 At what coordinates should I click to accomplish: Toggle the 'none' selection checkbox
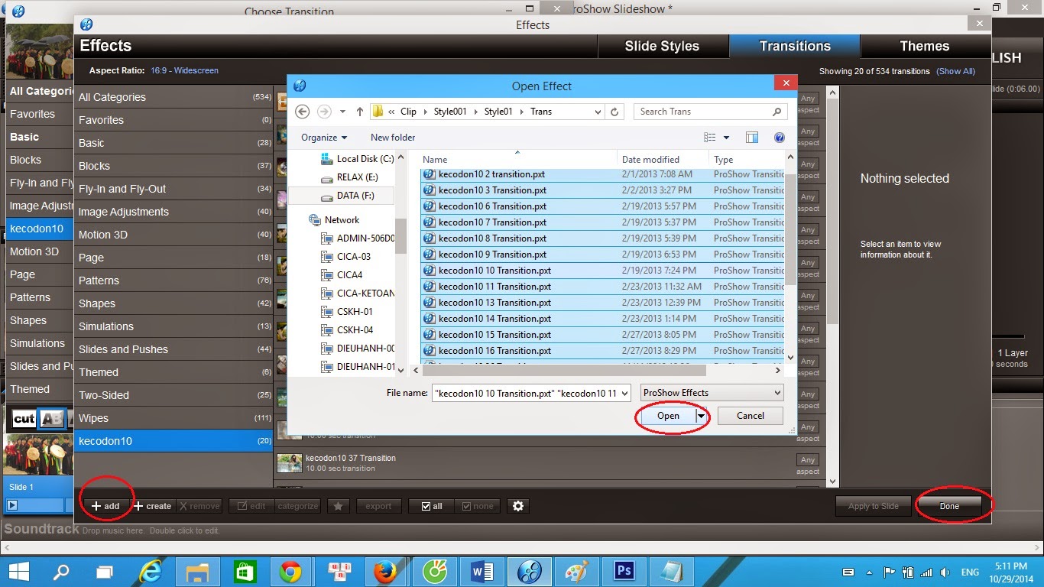pos(477,506)
